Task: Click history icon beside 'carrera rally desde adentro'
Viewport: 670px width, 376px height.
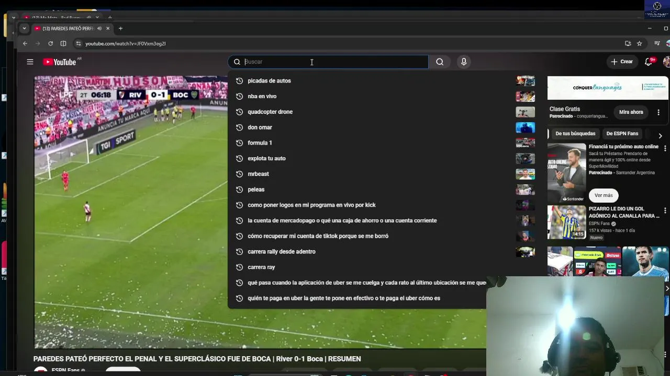Action: (x=240, y=252)
